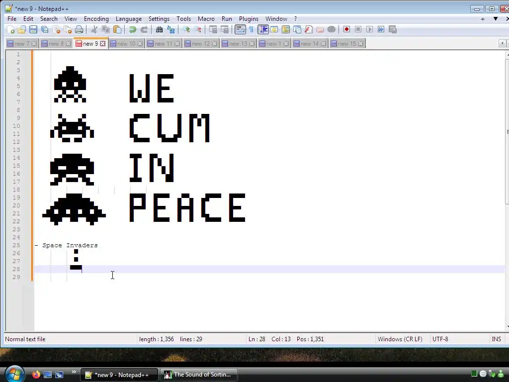This screenshot has width=509, height=382.
Task: Open the tab list dropdown triangle
Action: [x=496, y=19]
